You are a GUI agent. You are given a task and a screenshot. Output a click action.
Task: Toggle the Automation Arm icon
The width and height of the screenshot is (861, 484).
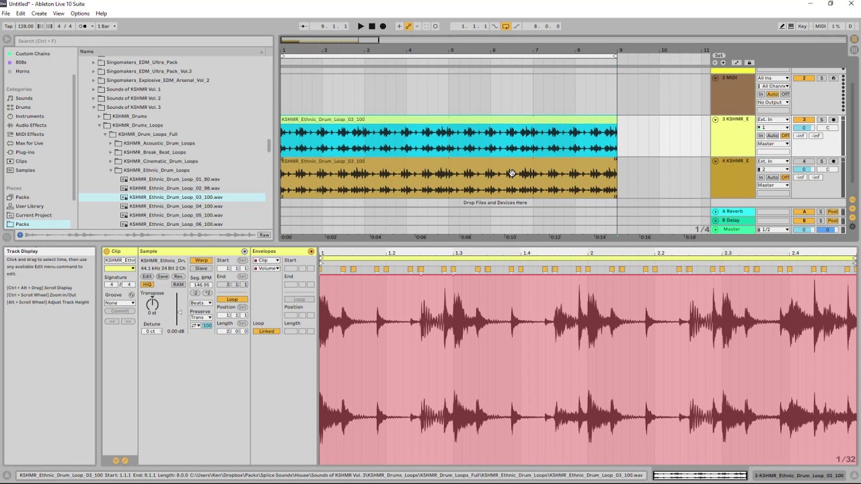click(408, 26)
